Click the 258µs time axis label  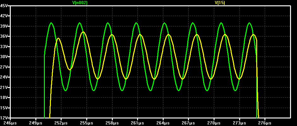(x=112, y=123)
